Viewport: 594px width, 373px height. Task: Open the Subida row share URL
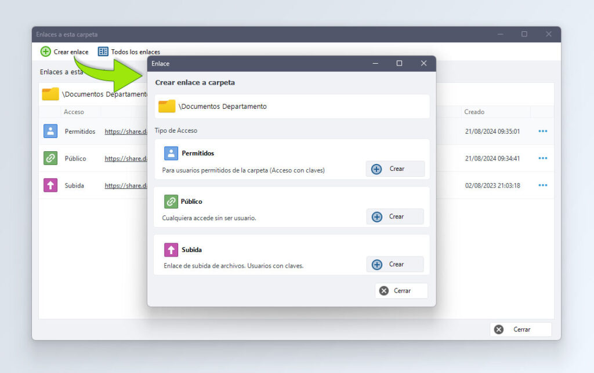[x=125, y=186]
